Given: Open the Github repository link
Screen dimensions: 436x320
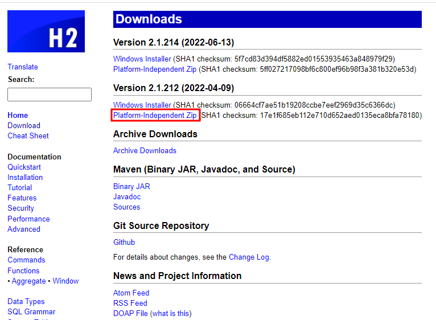Looking at the screenshot, I should point(124,243).
